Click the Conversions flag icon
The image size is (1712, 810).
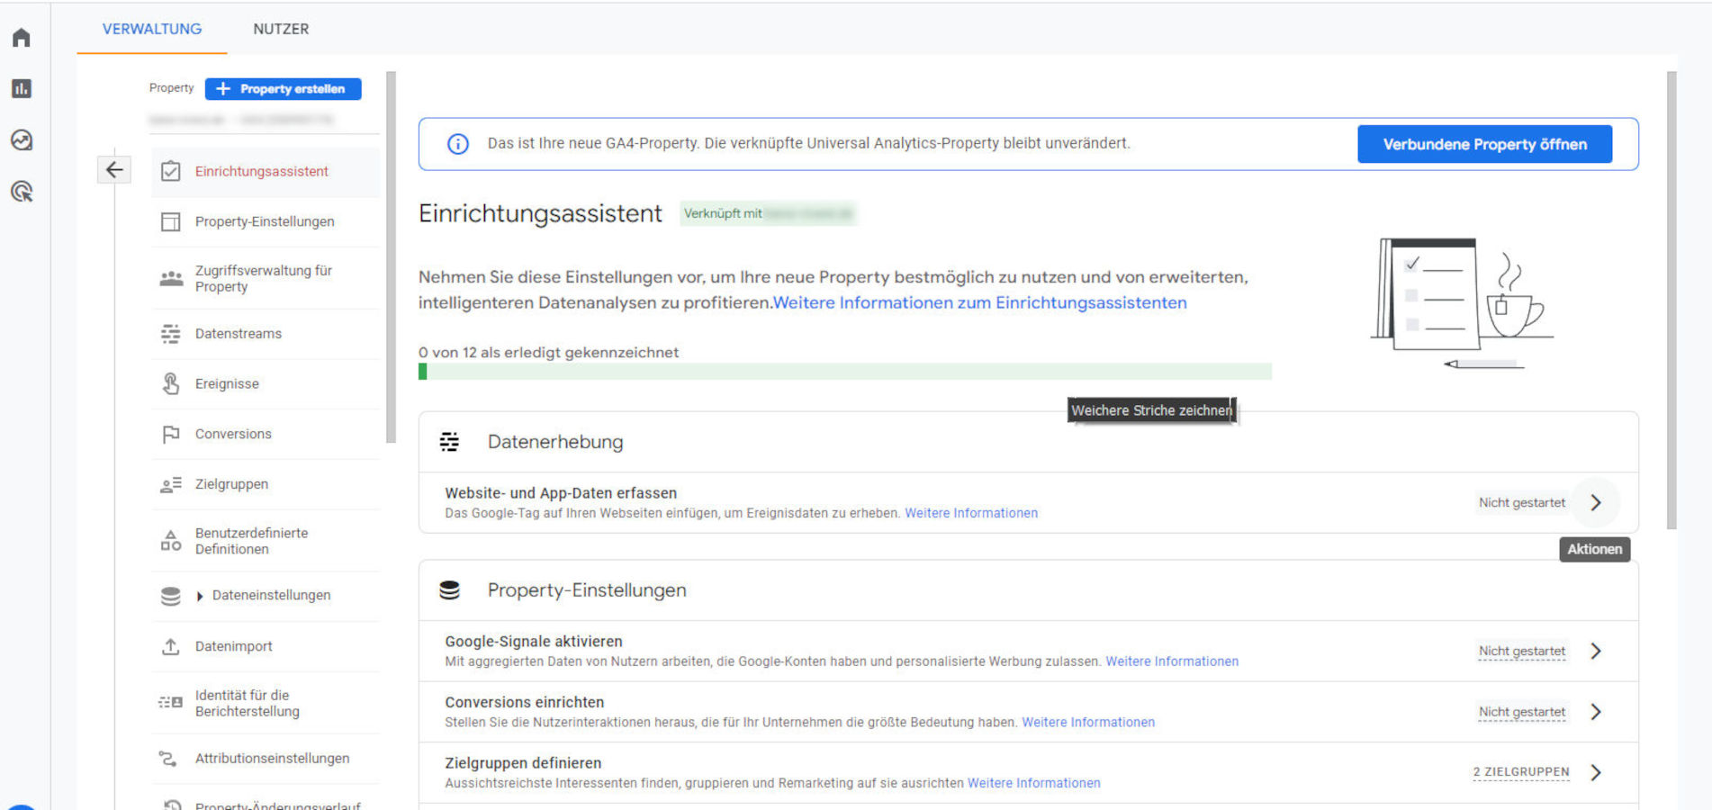click(x=170, y=435)
